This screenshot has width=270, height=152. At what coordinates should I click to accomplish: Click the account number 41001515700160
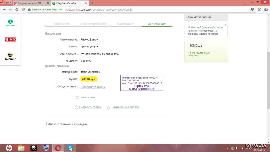coord(90,72)
